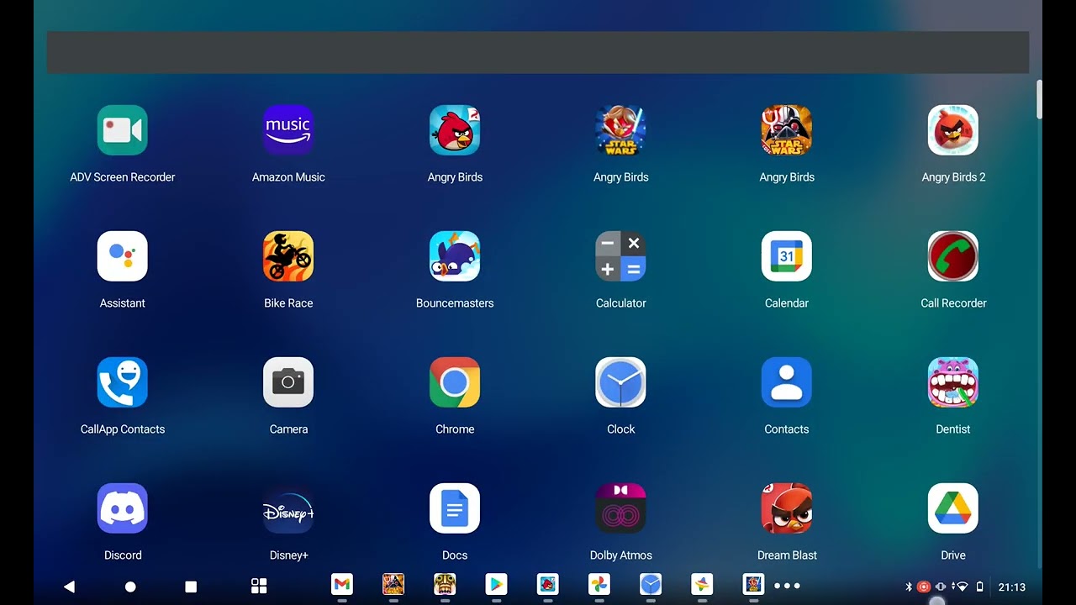Image resolution: width=1076 pixels, height=605 pixels.
Task: Launch Google Assistant
Action: [x=123, y=256]
